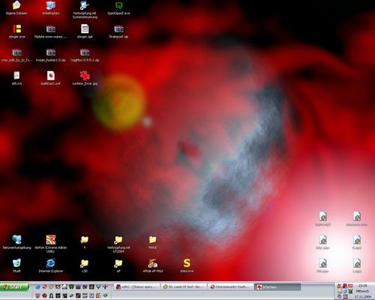Select the finalspoof.zip archive icon

click(118, 31)
